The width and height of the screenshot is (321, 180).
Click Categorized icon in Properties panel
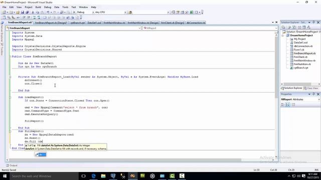tap(283, 104)
